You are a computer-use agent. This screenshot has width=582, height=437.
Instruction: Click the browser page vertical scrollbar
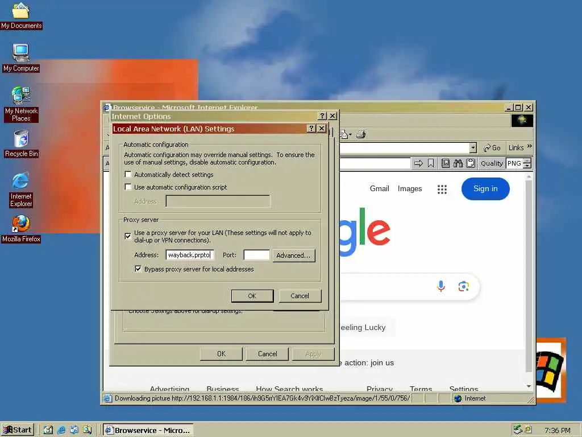click(529, 276)
